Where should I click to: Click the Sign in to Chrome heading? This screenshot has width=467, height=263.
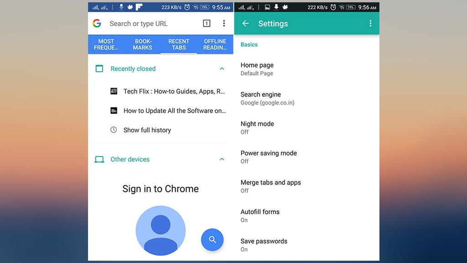click(x=161, y=189)
